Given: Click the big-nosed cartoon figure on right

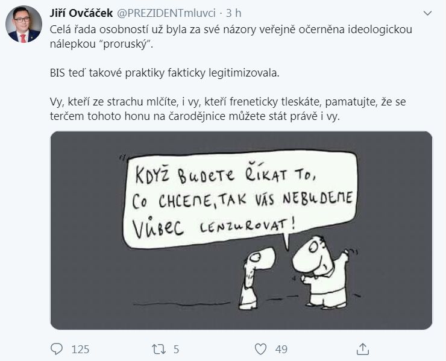Looking at the screenshot, I should point(321,272).
